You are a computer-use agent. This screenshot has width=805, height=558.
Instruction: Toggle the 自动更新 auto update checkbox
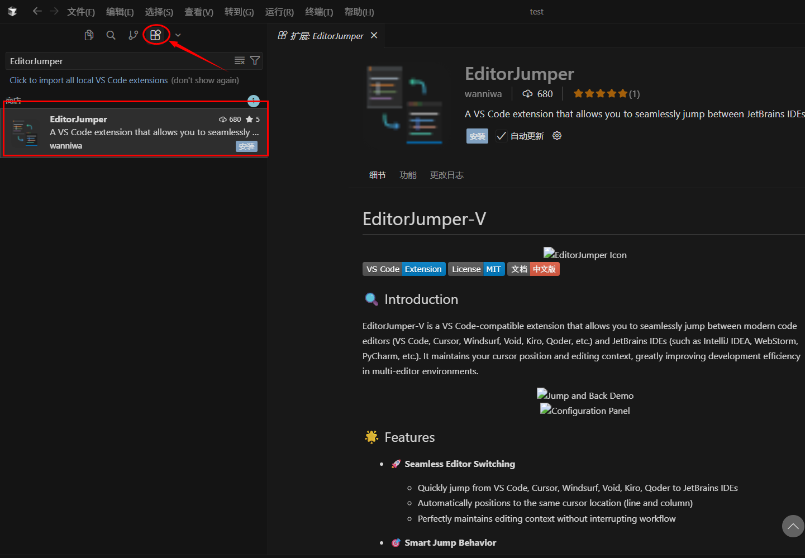click(501, 136)
